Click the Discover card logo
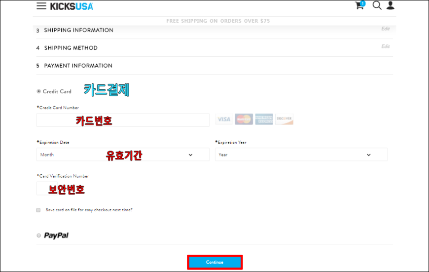Screen dimensions: 429x272 tap(284, 119)
